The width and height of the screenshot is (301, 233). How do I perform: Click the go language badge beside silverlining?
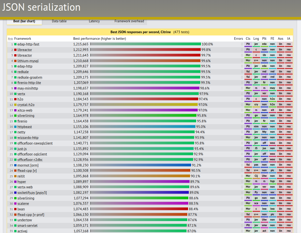tap(256, 115)
